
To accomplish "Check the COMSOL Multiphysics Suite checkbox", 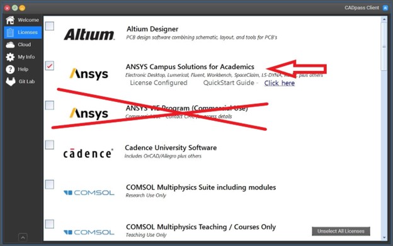I will click(50, 184).
